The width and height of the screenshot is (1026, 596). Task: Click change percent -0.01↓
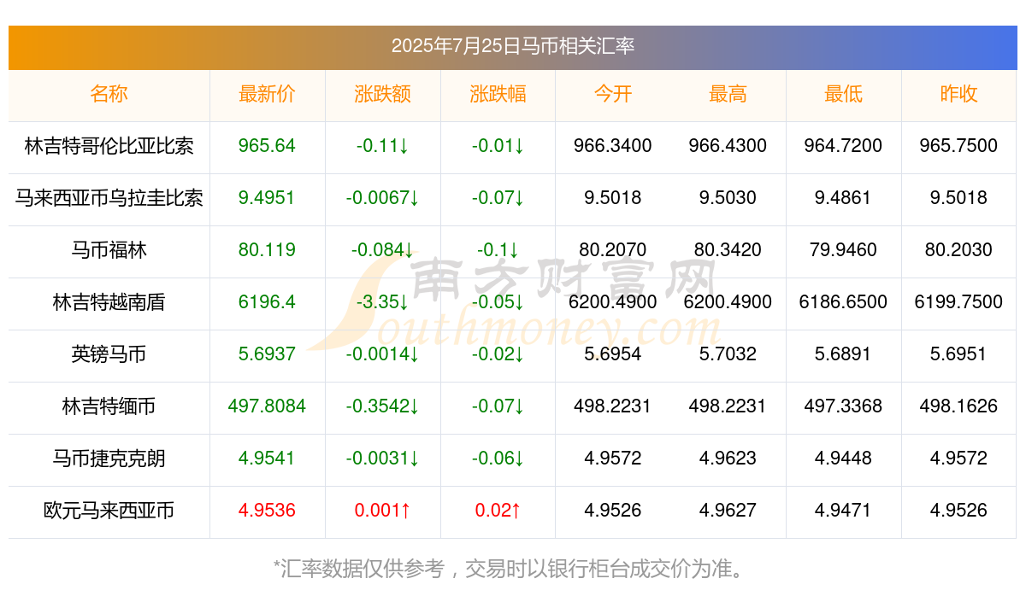click(498, 146)
